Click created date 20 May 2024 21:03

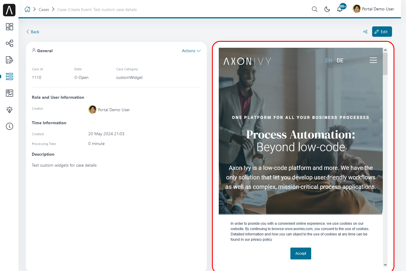(106, 134)
